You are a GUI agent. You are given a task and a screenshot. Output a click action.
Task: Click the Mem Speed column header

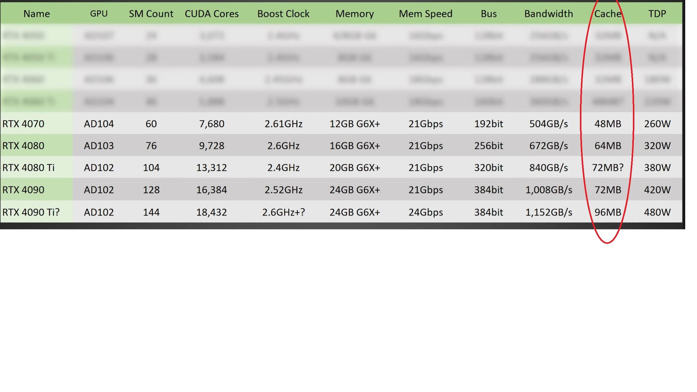point(425,14)
